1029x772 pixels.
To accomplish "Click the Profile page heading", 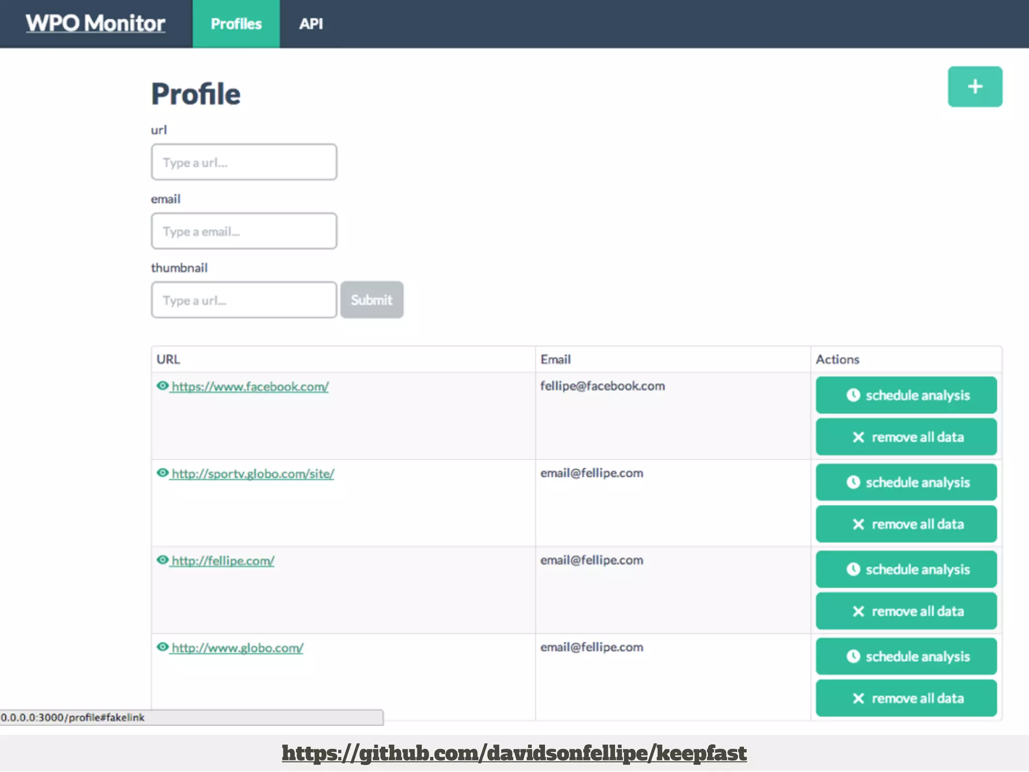I will 196,94.
